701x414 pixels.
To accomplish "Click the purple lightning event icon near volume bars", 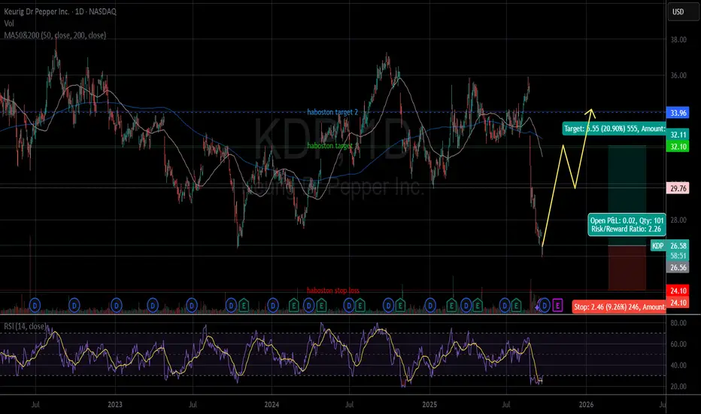I will pyautogui.click(x=536, y=307).
